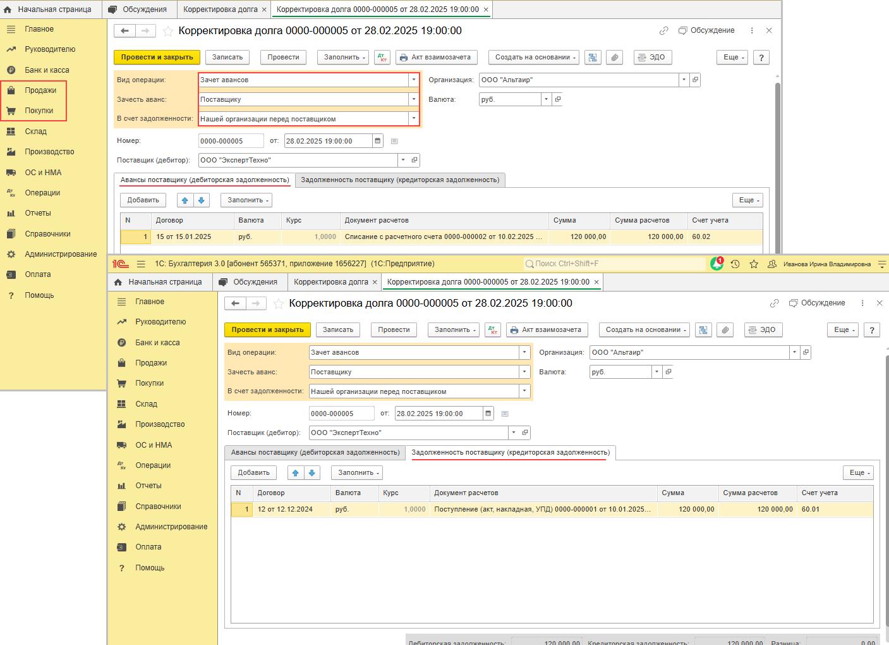
Task: Click the back arrow in upper window
Action: coord(124,31)
